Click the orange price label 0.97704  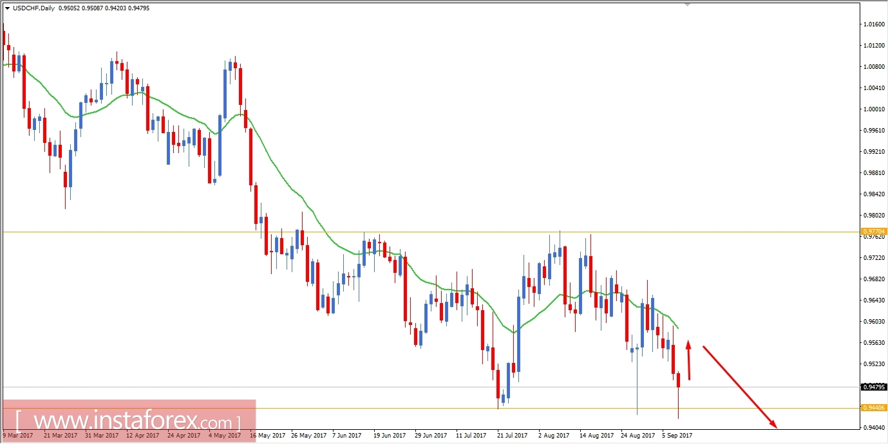tap(874, 231)
